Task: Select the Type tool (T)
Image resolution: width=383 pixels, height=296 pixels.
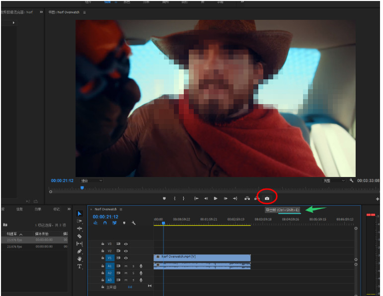Action: pyautogui.click(x=79, y=266)
